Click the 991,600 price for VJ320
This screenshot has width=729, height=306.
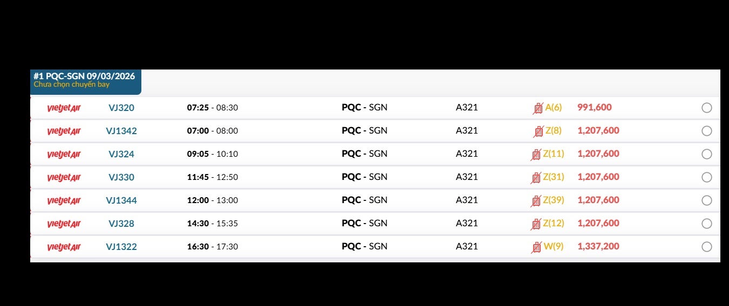pyautogui.click(x=594, y=107)
